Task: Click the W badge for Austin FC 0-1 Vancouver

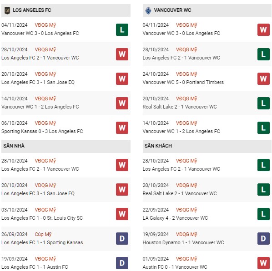Action: pos(263,263)
